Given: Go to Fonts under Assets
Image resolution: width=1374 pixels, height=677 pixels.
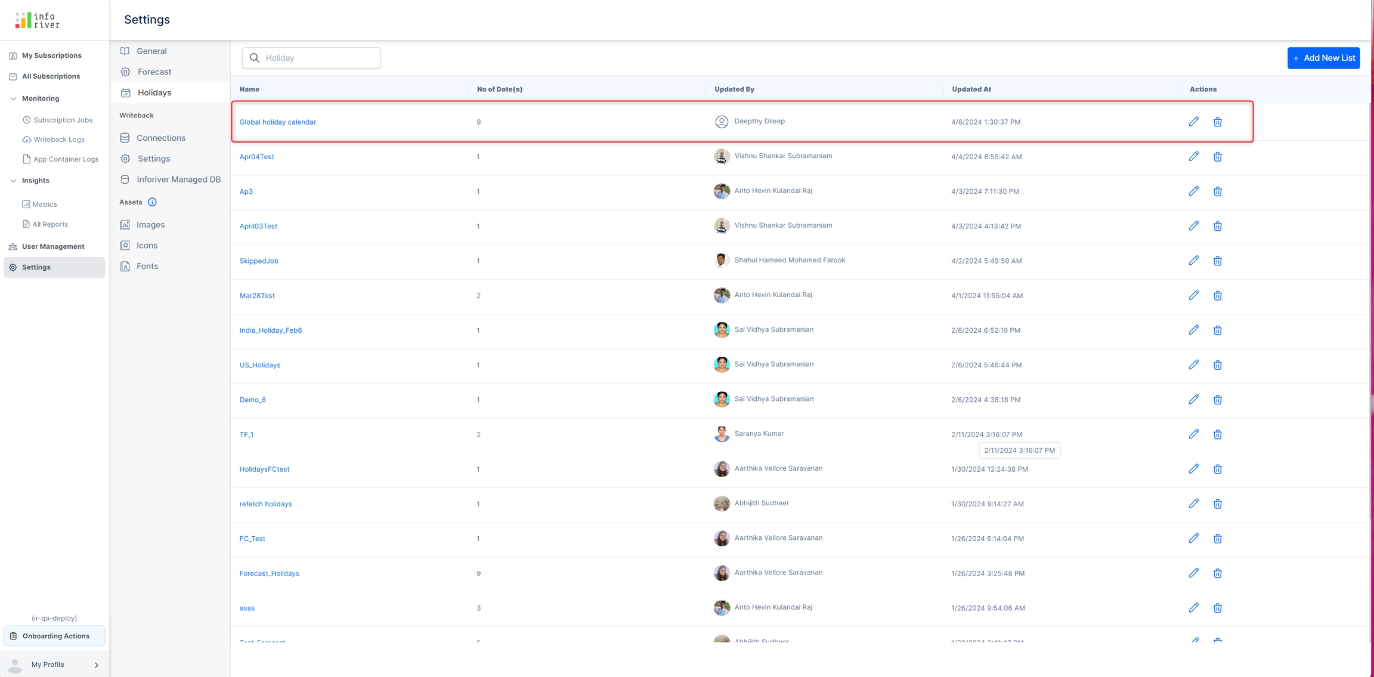Looking at the screenshot, I should pos(147,267).
